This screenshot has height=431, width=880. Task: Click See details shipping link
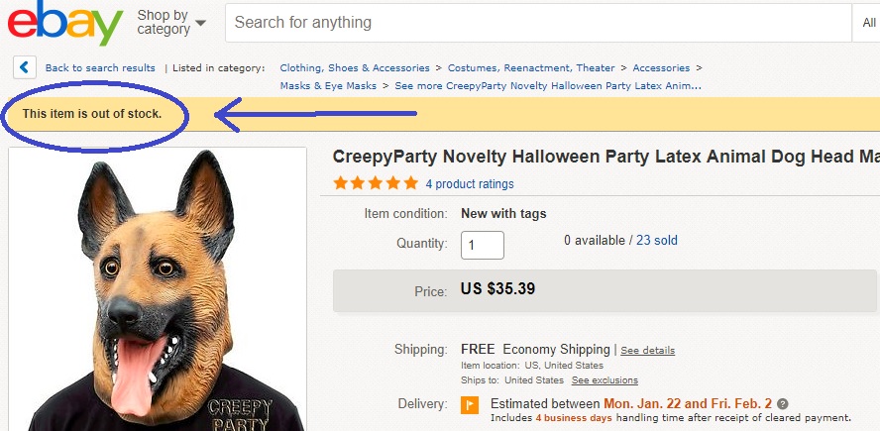(647, 351)
